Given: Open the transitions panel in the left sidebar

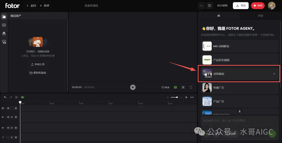Looking at the screenshot, I should point(4,25).
